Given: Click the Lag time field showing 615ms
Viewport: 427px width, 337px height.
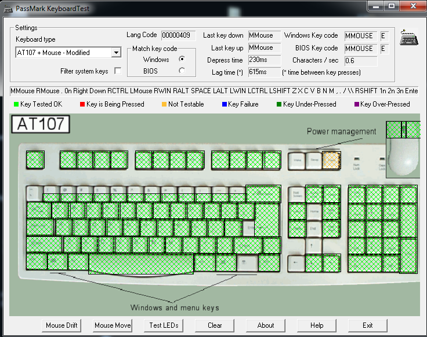Looking at the screenshot, I should (265, 72).
